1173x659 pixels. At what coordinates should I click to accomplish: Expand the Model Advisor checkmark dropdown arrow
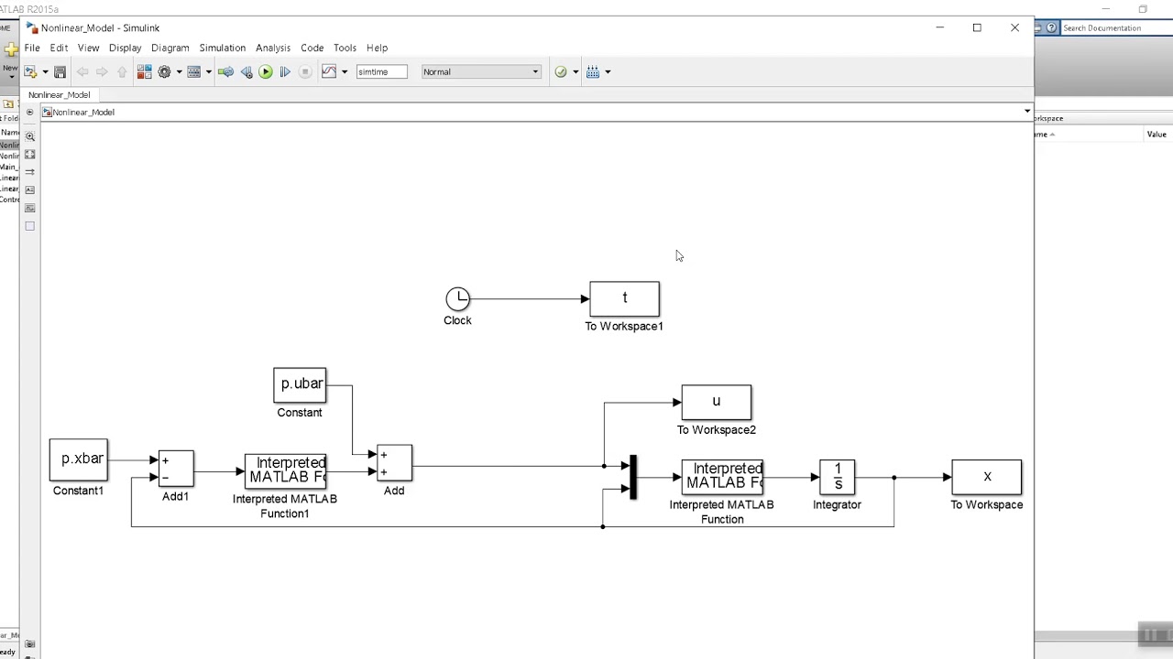576,71
